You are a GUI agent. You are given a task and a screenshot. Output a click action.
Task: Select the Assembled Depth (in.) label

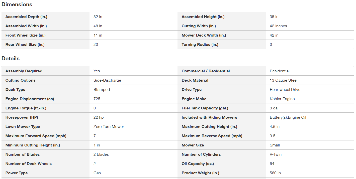point(26,17)
